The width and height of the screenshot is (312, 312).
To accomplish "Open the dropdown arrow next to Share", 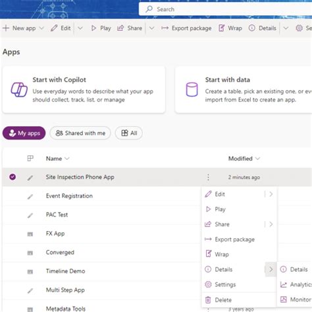I will pos(151,28).
